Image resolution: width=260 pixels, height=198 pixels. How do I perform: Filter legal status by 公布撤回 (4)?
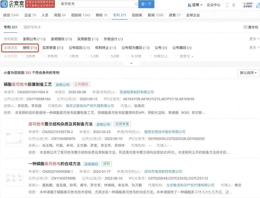coord(182,48)
